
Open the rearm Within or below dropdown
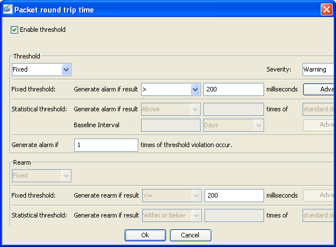click(x=172, y=215)
